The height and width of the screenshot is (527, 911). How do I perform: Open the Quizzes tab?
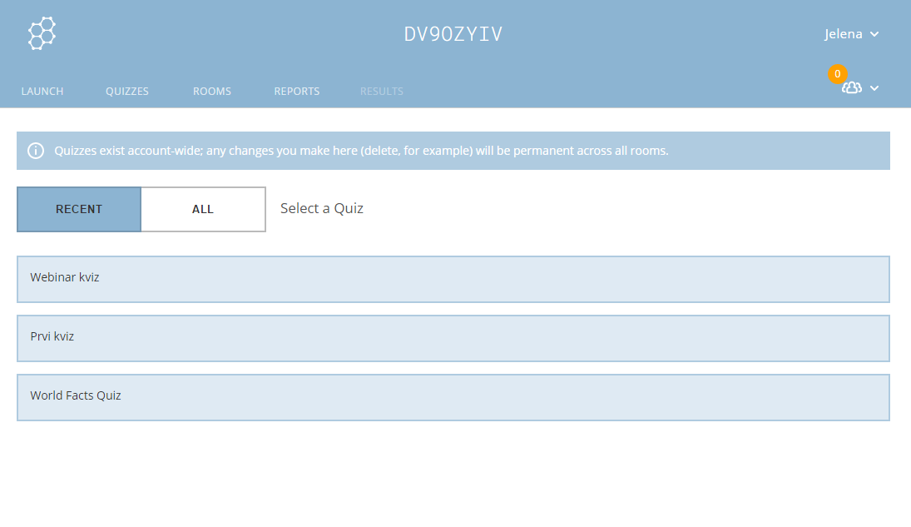tap(127, 92)
